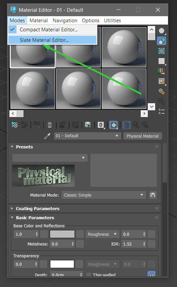The image size is (177, 287).
Task: Save preset using the floppy disk button
Action: (x=153, y=195)
